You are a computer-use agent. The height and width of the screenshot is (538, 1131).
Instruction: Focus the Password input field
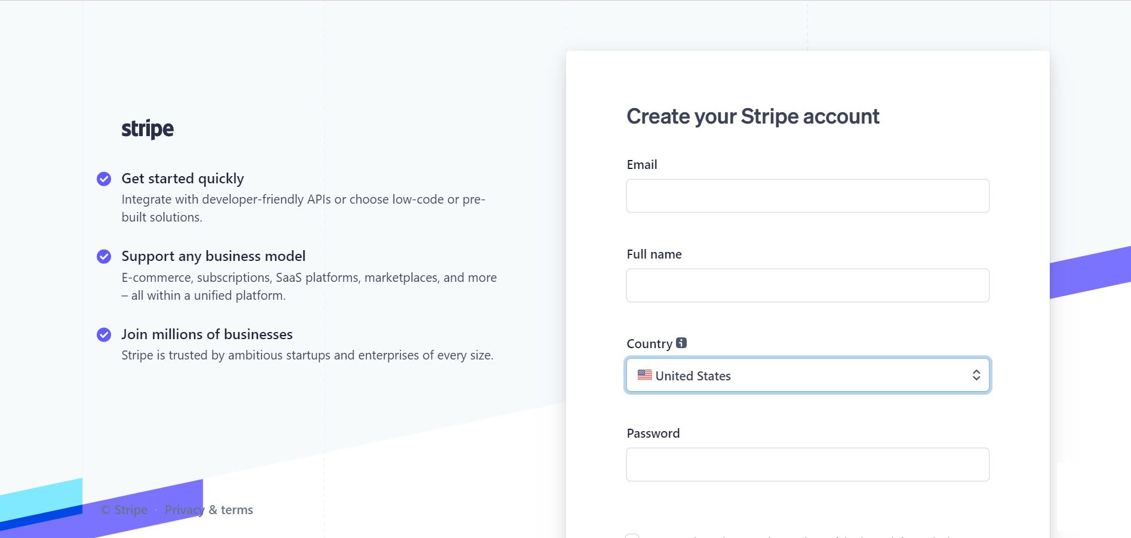tap(808, 465)
